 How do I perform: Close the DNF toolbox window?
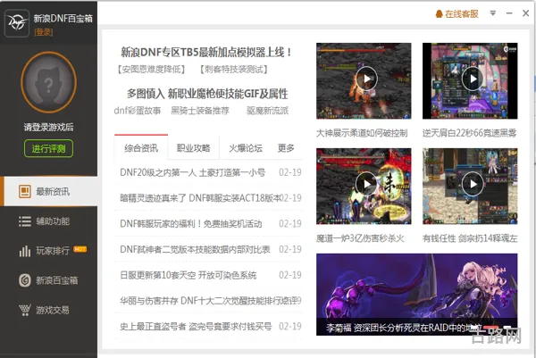tap(526, 13)
